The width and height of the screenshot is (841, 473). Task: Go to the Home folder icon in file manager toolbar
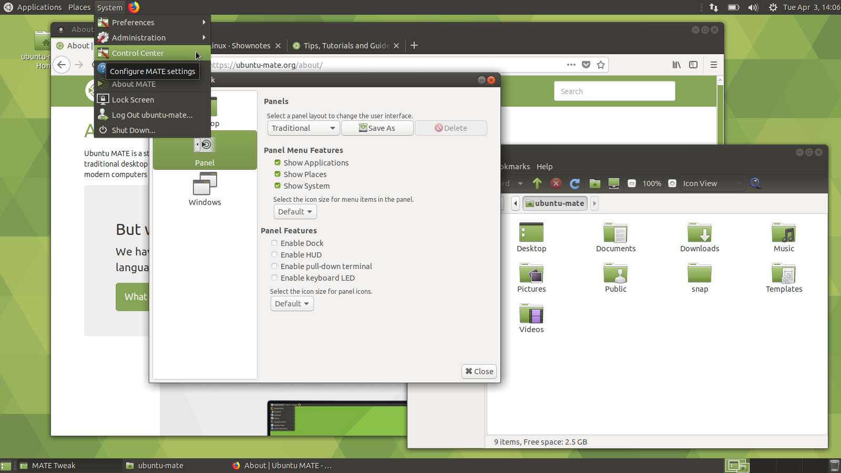594,183
